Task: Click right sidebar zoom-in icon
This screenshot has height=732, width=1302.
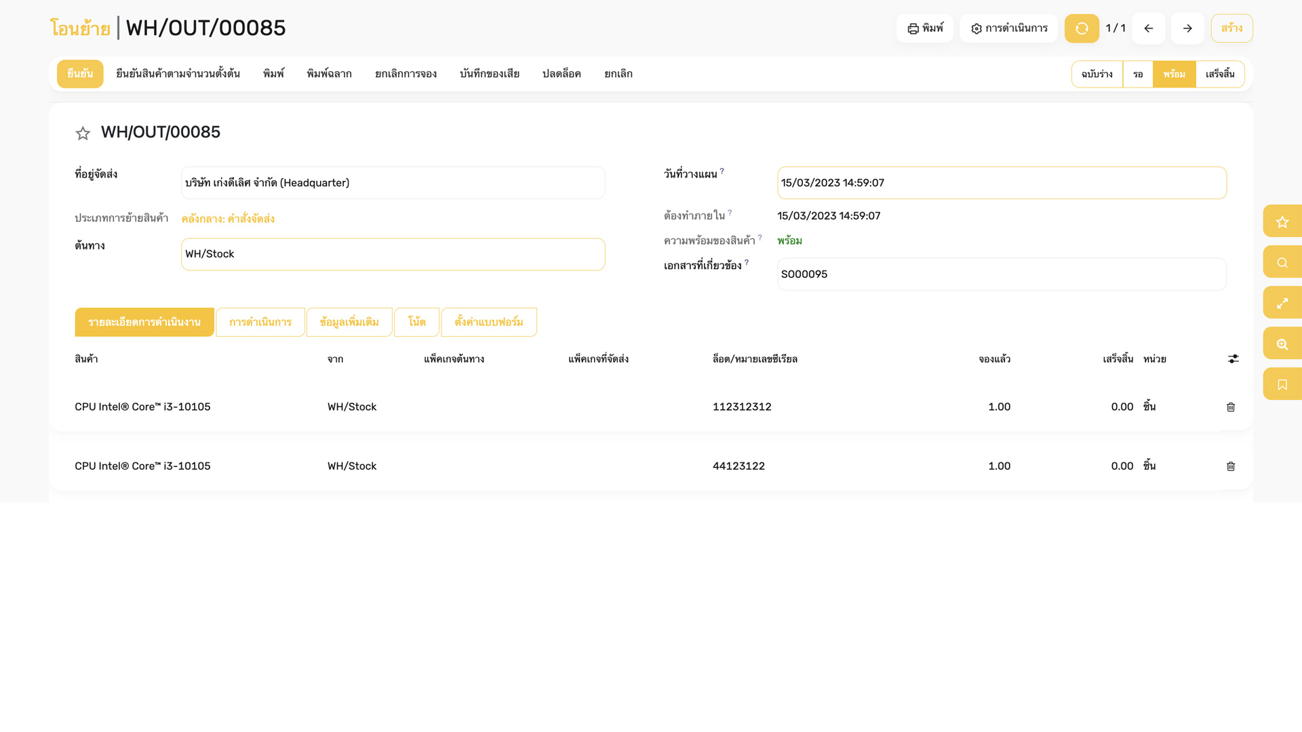Action: (x=1282, y=344)
